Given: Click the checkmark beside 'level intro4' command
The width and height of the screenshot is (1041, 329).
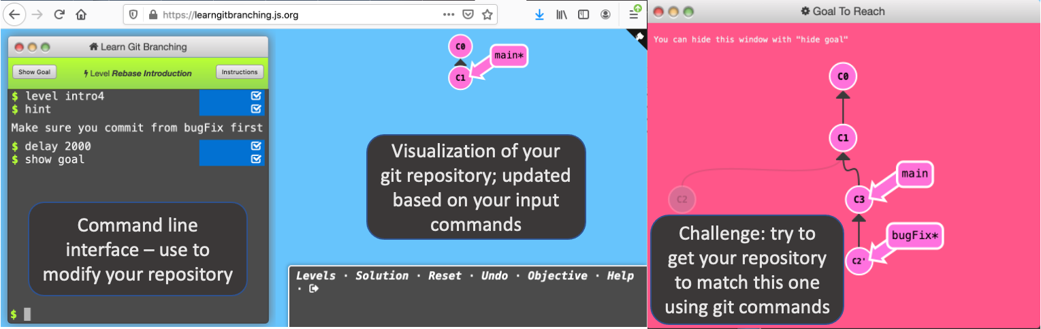Looking at the screenshot, I should [x=256, y=96].
